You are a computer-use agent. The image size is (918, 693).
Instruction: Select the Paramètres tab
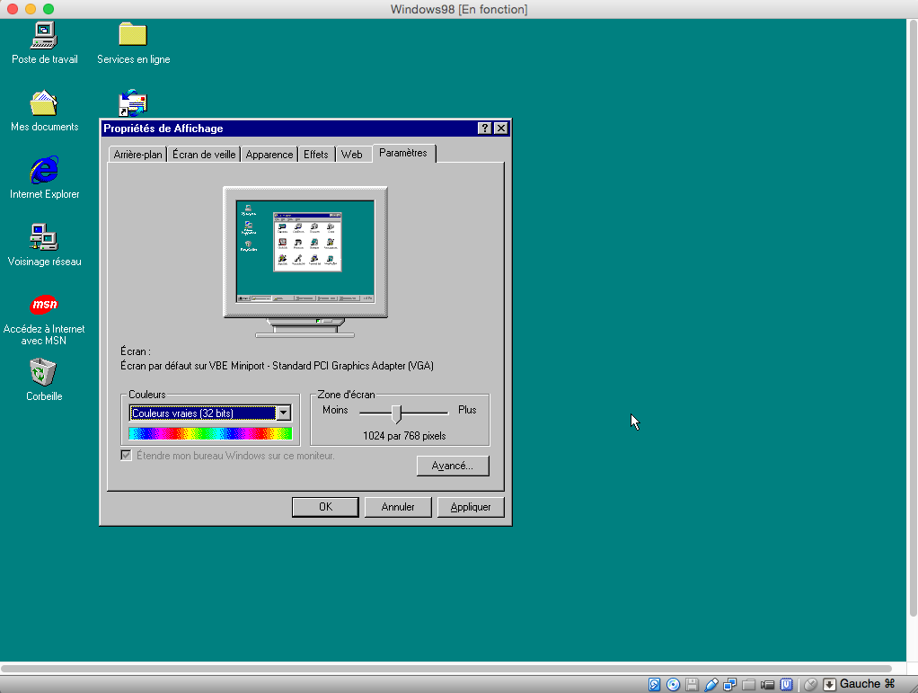403,153
